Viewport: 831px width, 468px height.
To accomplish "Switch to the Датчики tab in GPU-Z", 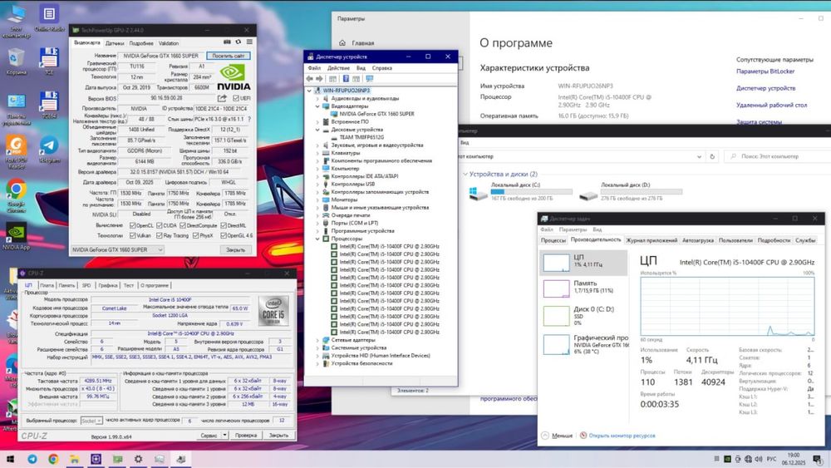I will click(115, 42).
